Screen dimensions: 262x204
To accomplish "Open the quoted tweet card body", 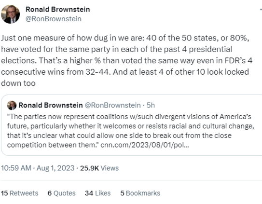I will pyautogui.click(x=132, y=125).
